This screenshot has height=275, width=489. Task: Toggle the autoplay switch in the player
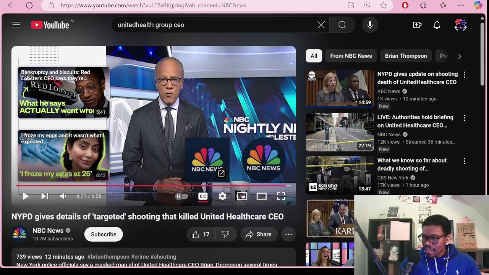181,196
